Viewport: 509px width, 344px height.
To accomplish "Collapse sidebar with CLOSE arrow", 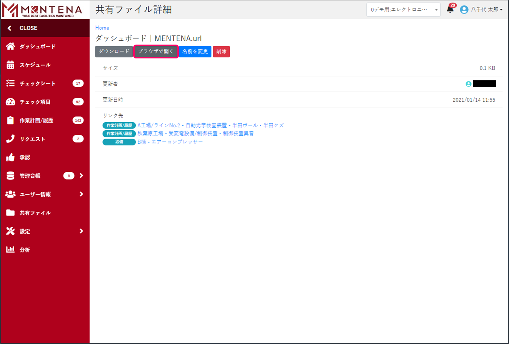I will (x=10, y=28).
